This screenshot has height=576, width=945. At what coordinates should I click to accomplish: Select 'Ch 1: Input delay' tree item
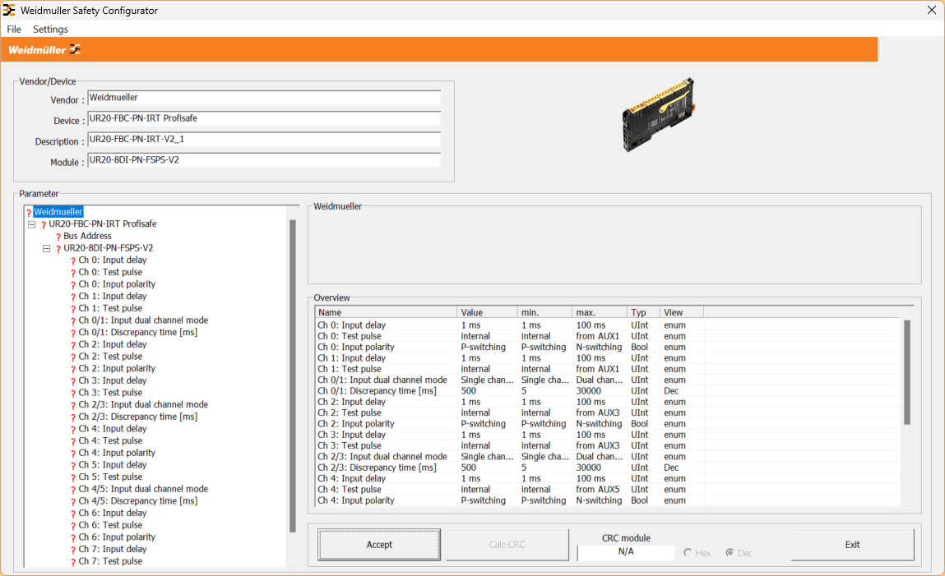(x=113, y=296)
